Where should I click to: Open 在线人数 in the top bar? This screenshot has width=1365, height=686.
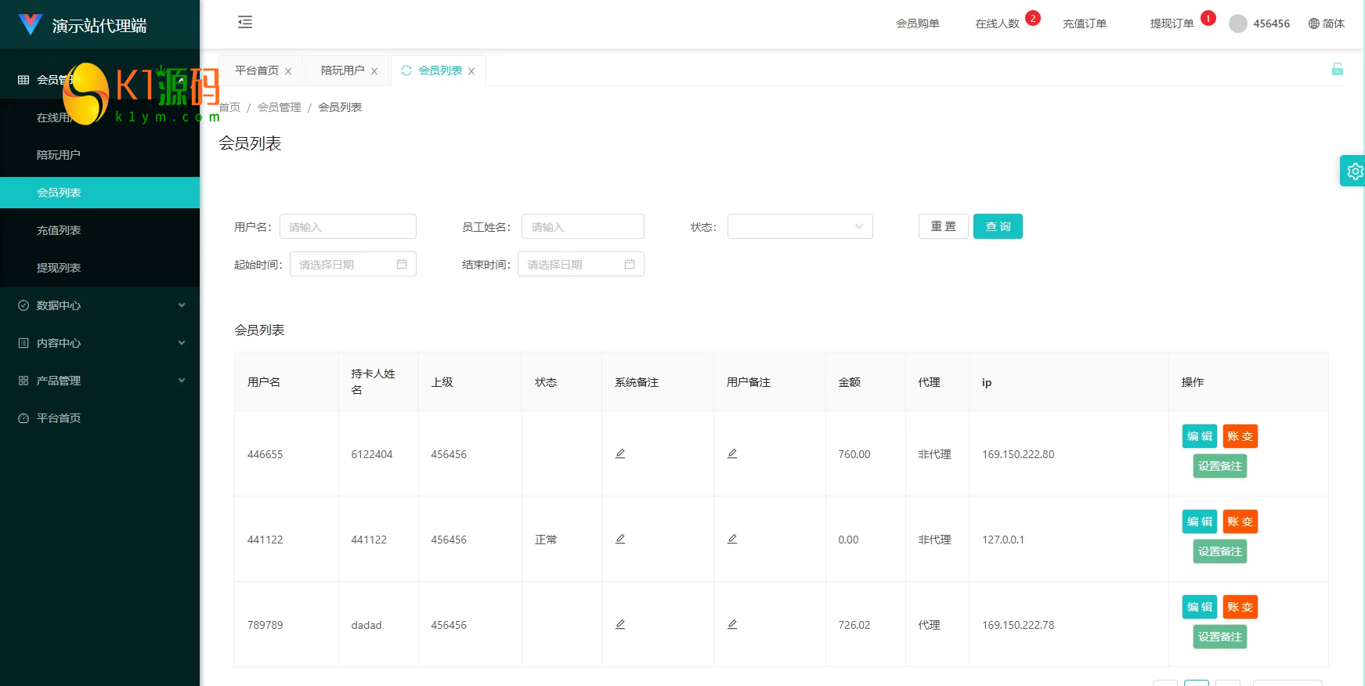coord(997,23)
